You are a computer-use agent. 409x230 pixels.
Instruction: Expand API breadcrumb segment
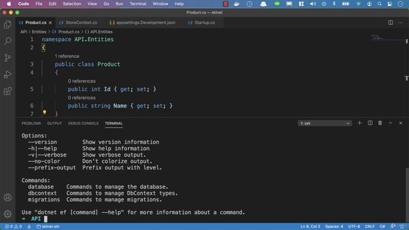24,31
